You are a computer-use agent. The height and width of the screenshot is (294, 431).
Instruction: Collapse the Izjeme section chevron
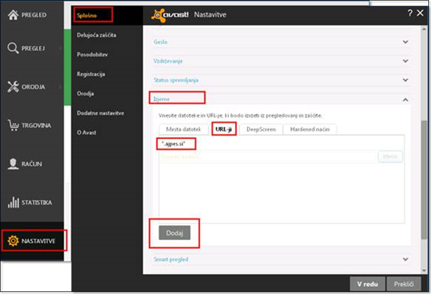point(405,100)
